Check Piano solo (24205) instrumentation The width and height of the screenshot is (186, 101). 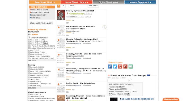[29, 40]
